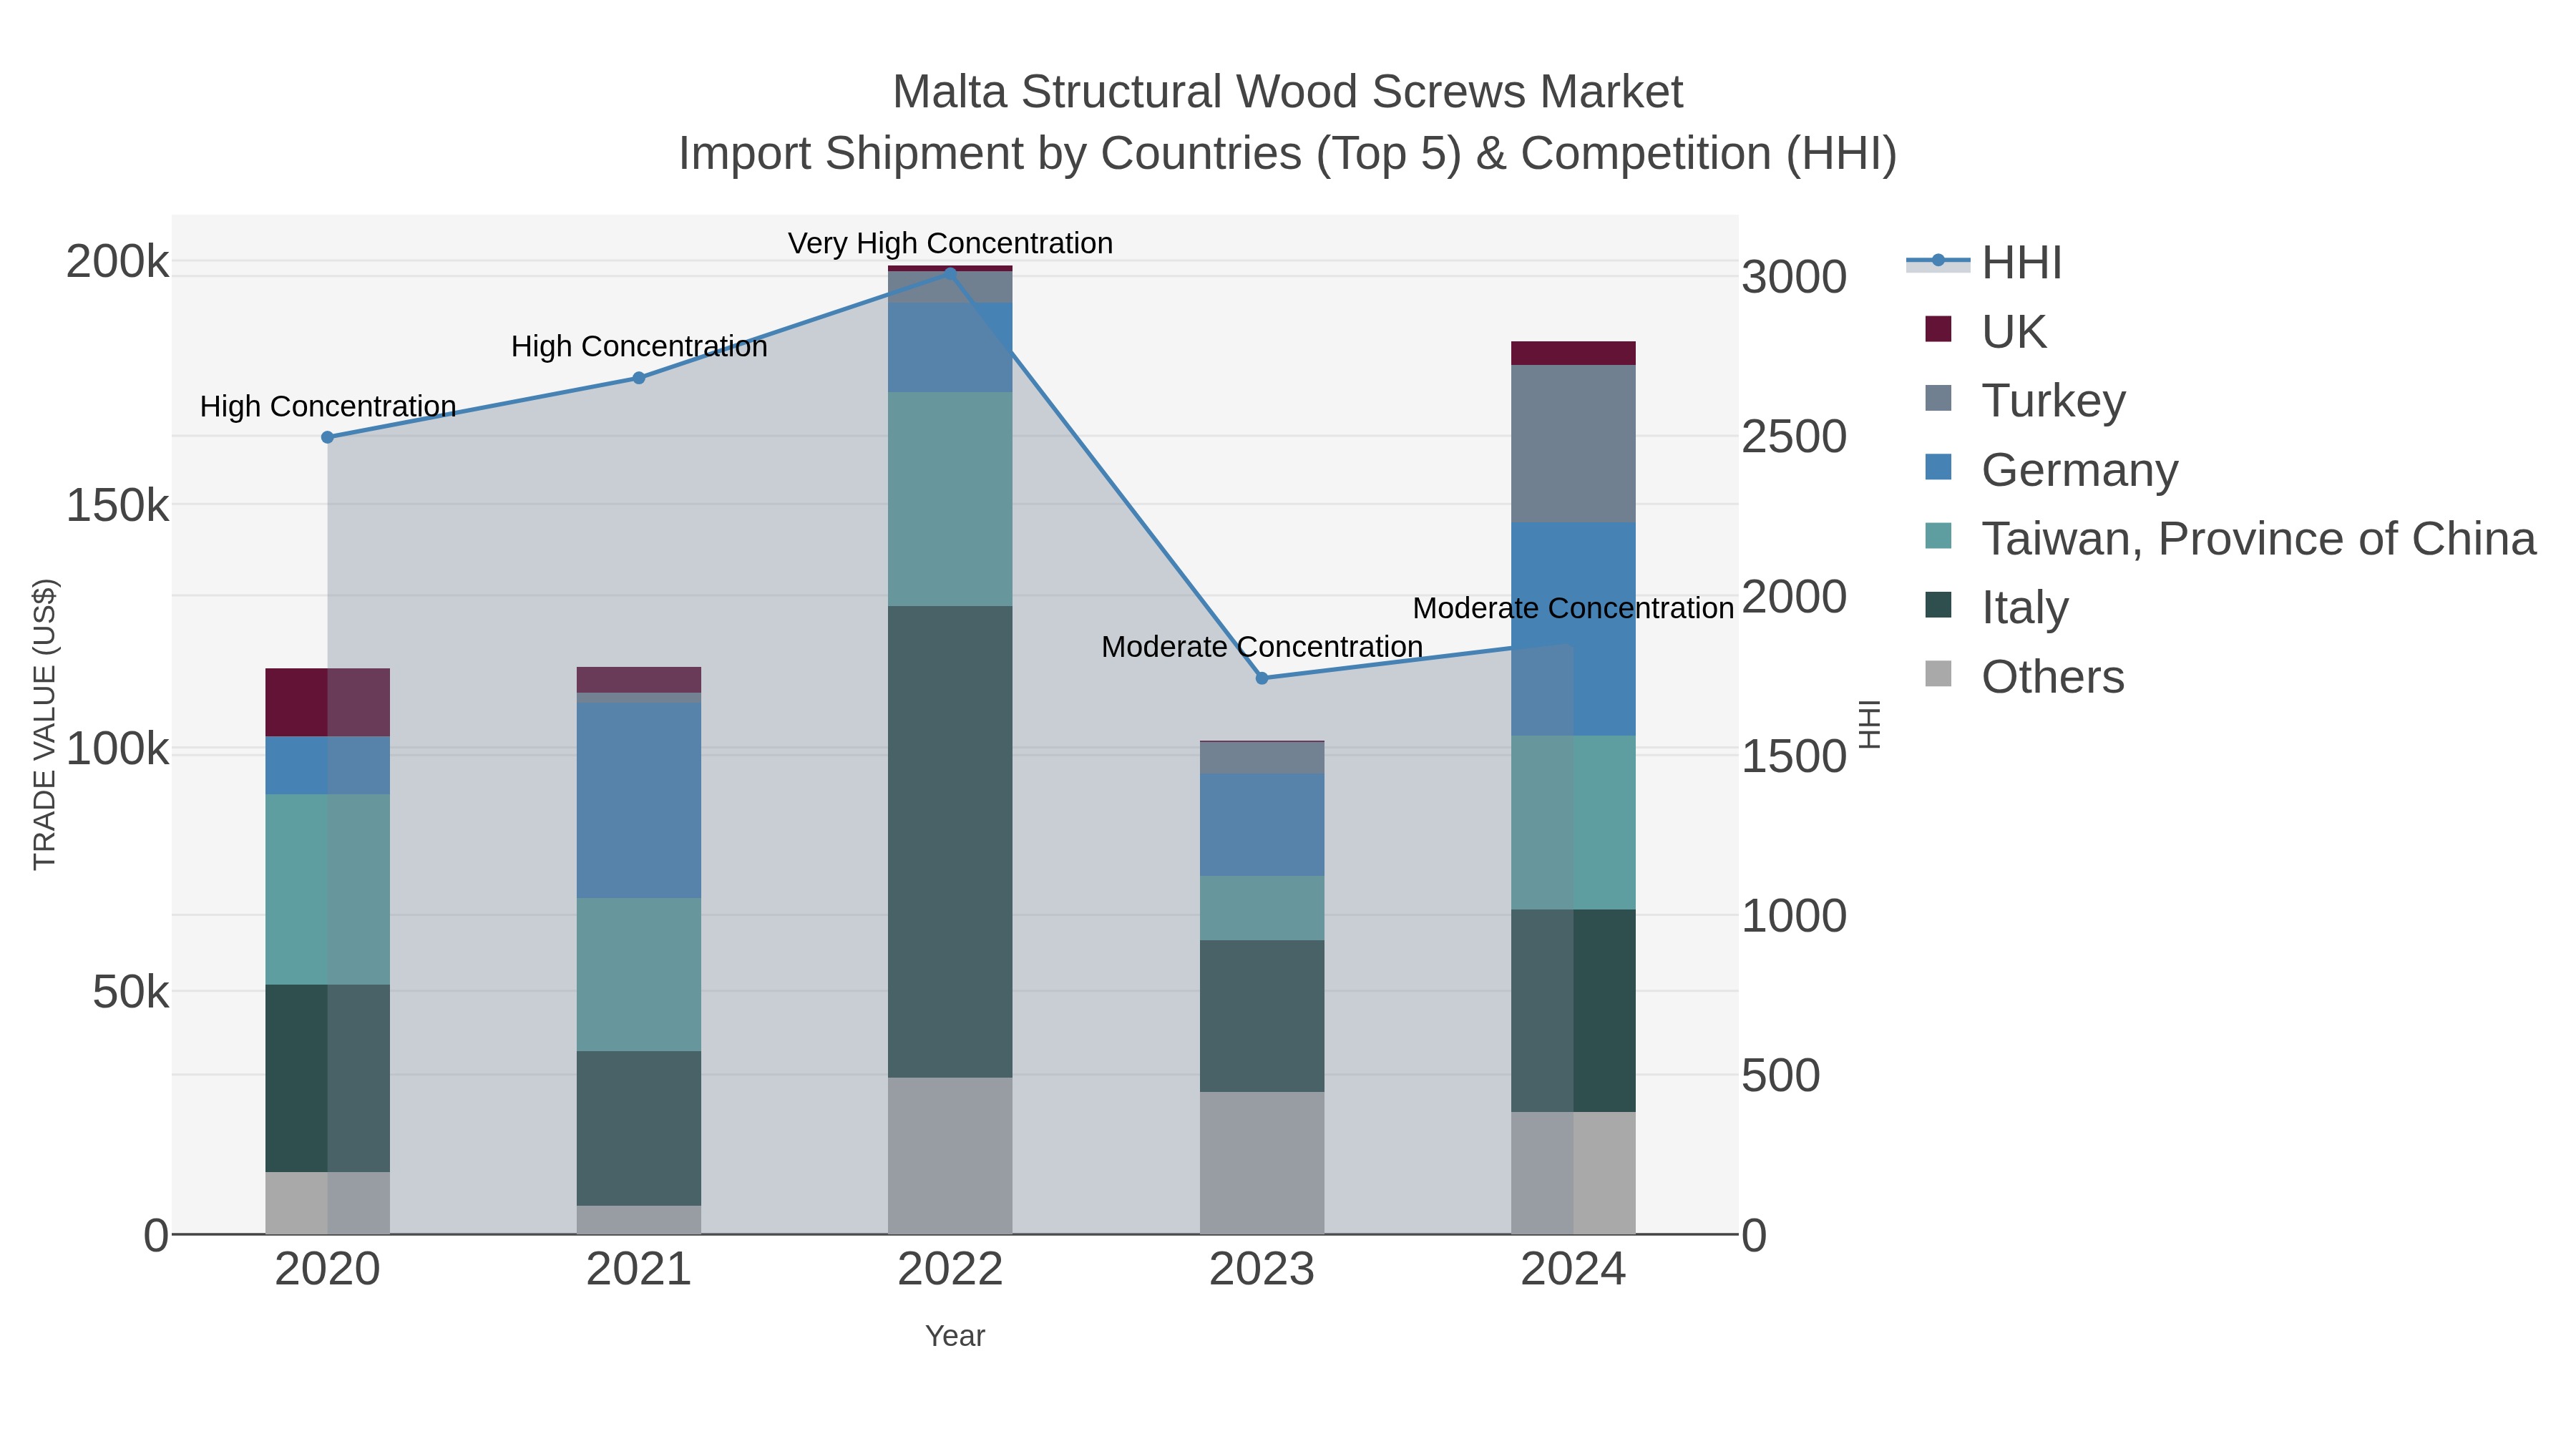Screen dimensions: 2576x1449
Task: Click 'High Concentration' label above 2020
Action: [328, 407]
